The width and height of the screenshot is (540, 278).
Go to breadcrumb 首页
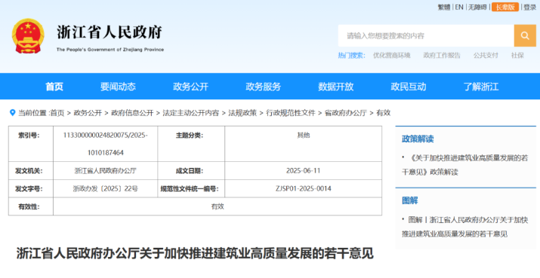[57, 113]
